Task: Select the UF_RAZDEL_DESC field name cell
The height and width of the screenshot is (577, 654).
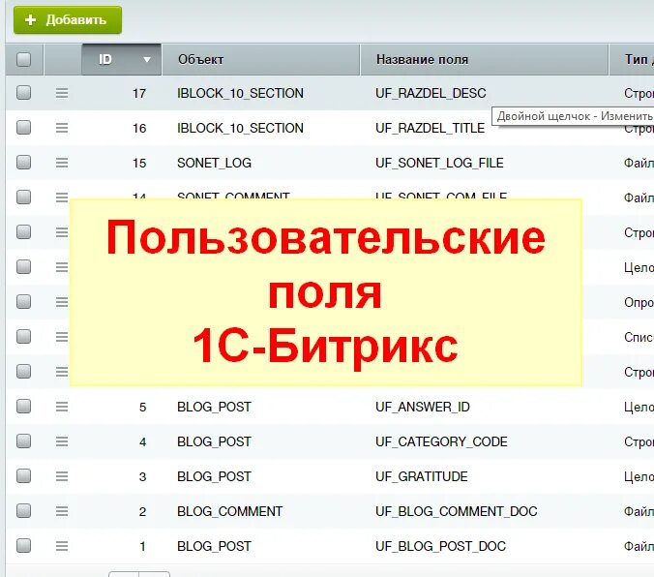Action: click(431, 93)
